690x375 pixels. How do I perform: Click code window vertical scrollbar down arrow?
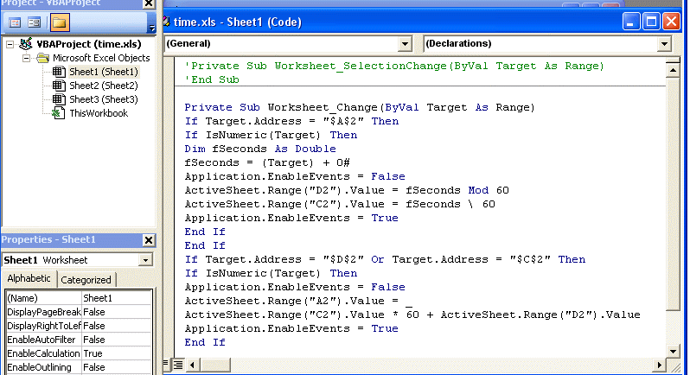[674, 352]
